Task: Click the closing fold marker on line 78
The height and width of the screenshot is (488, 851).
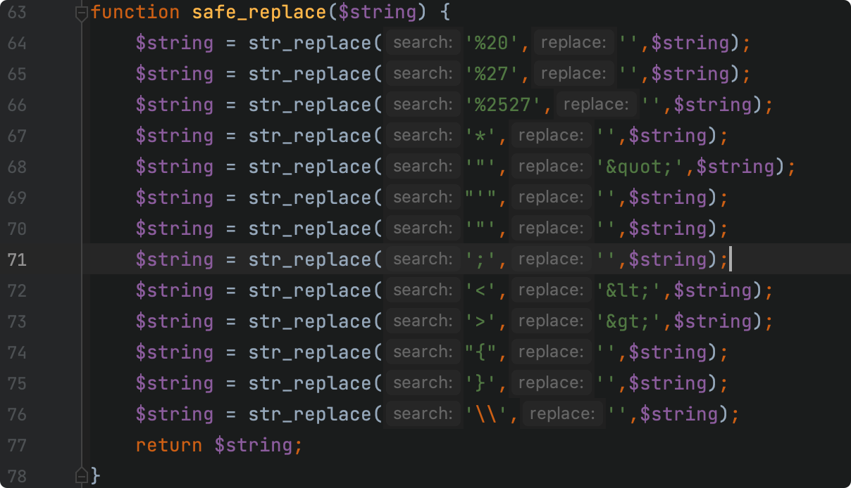Action: pos(82,475)
